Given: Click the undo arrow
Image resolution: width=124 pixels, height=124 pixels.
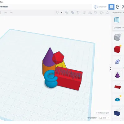Looking at the screenshot, I should click(6, 13).
